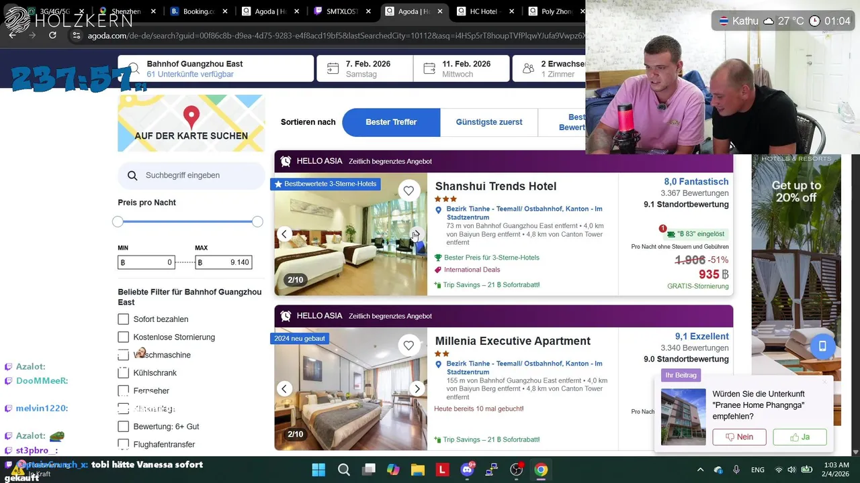Show previous photo of Shanshui Trends Hotel
This screenshot has height=483, width=860.
pyautogui.click(x=284, y=234)
